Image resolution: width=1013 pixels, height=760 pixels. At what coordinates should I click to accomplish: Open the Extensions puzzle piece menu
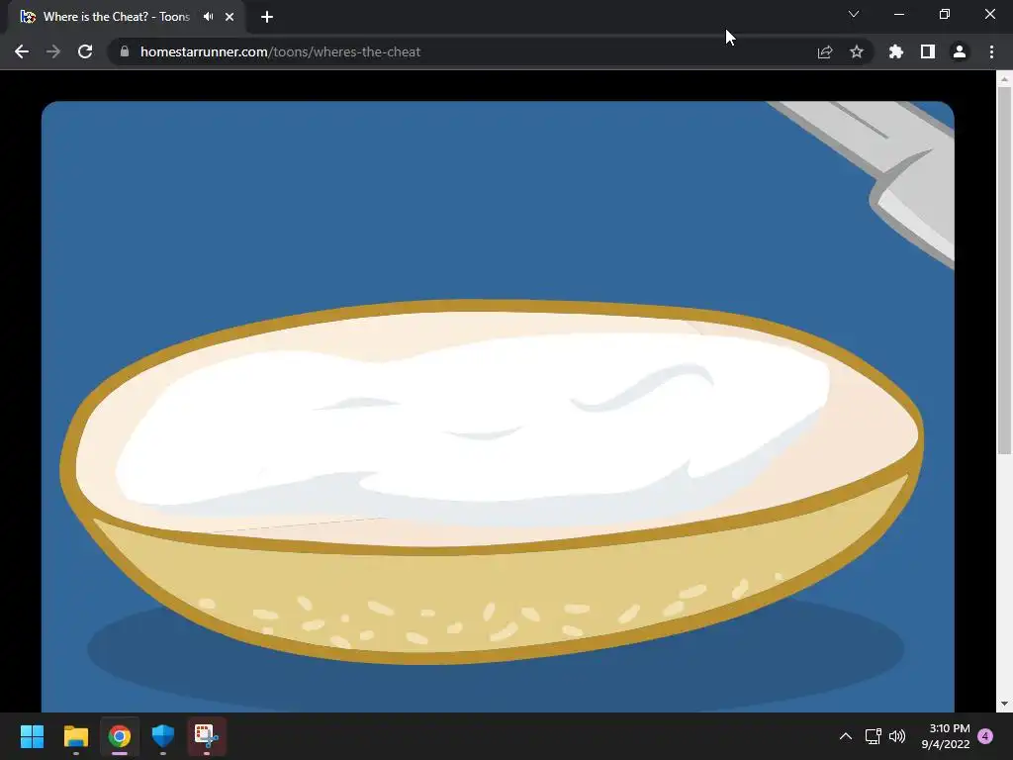tap(896, 51)
